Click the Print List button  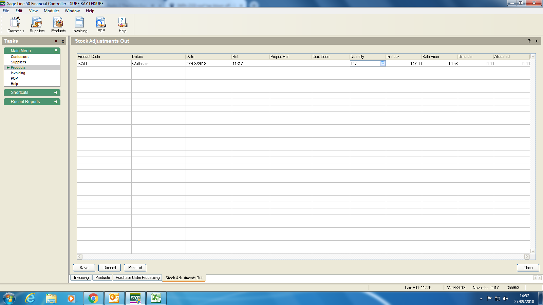(135, 268)
